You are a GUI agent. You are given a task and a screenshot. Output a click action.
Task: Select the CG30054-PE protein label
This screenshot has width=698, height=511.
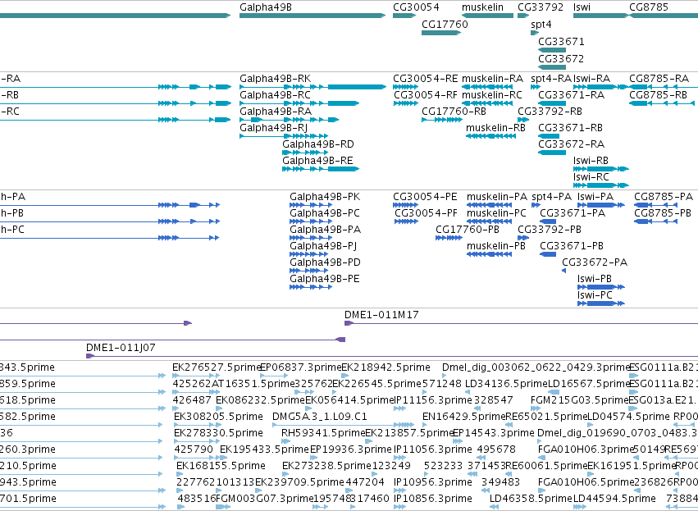(x=425, y=197)
